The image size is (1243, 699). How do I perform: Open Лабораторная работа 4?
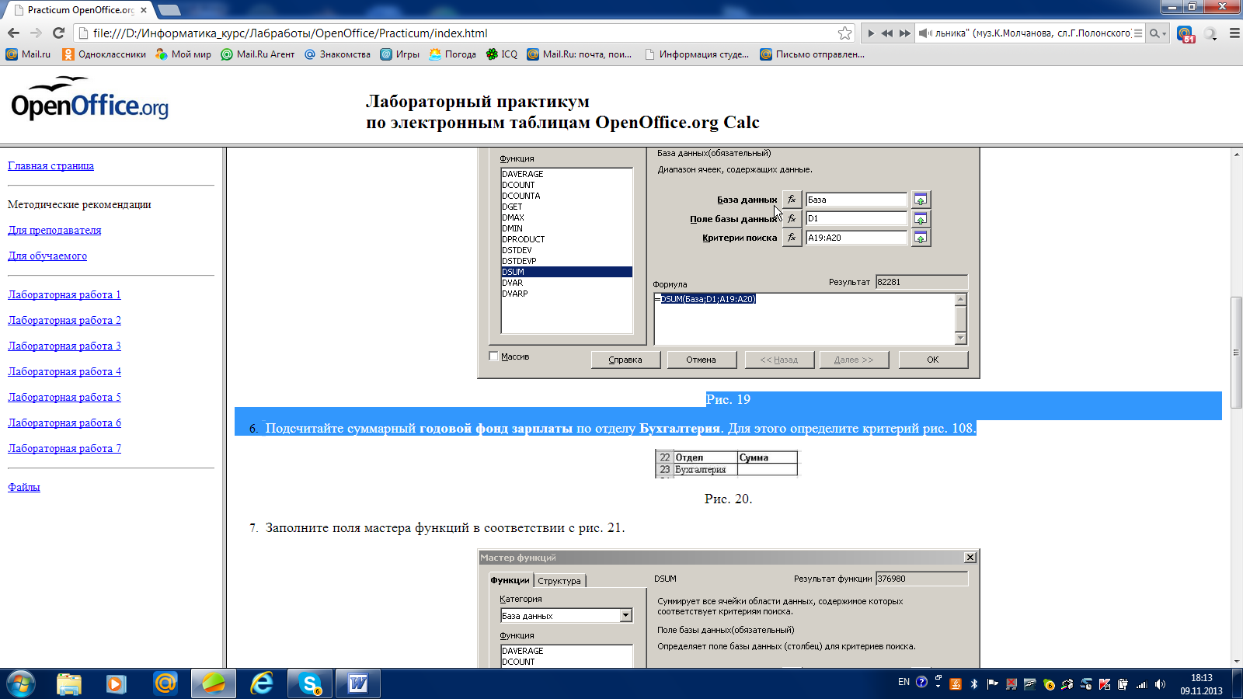click(64, 371)
